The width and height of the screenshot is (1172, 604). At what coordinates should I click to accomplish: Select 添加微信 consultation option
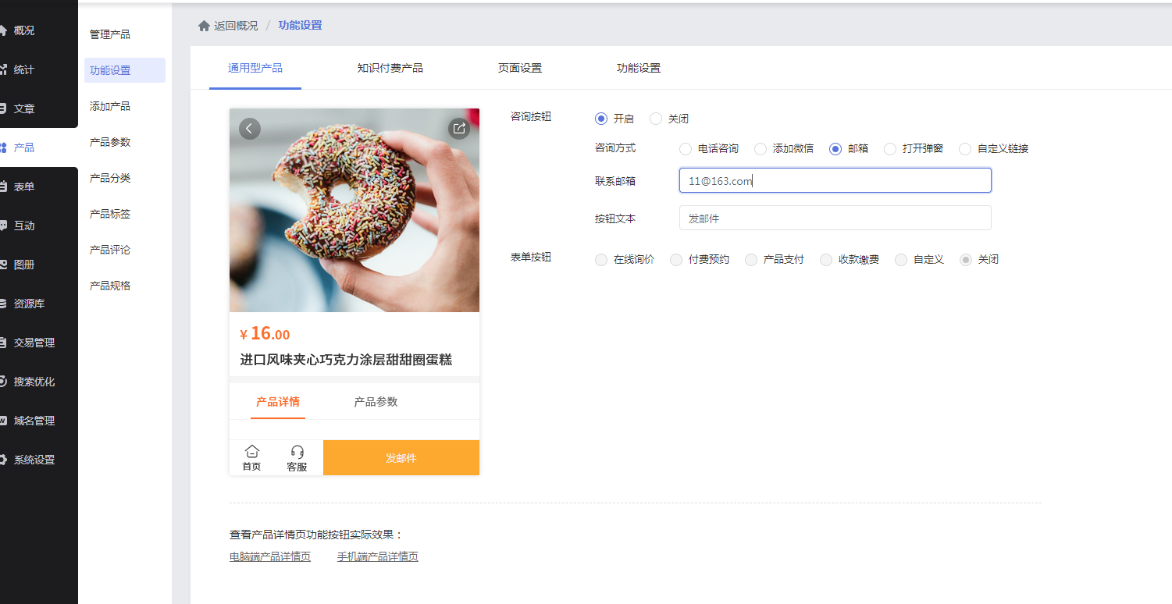pos(761,148)
